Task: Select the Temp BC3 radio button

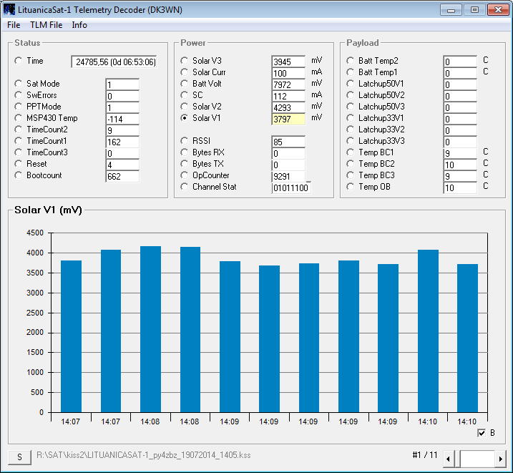Action: (x=351, y=175)
